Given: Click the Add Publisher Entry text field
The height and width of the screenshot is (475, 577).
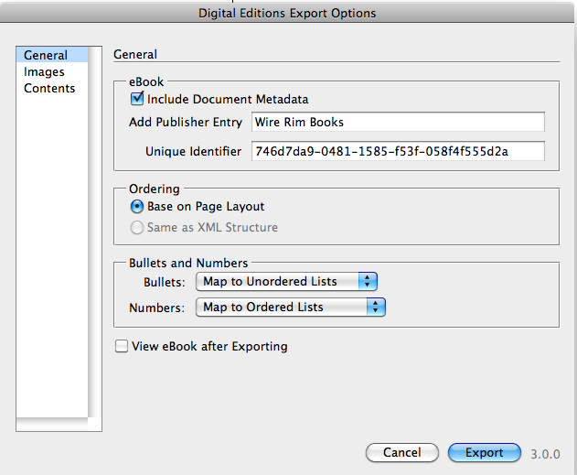Looking at the screenshot, I should (x=397, y=122).
